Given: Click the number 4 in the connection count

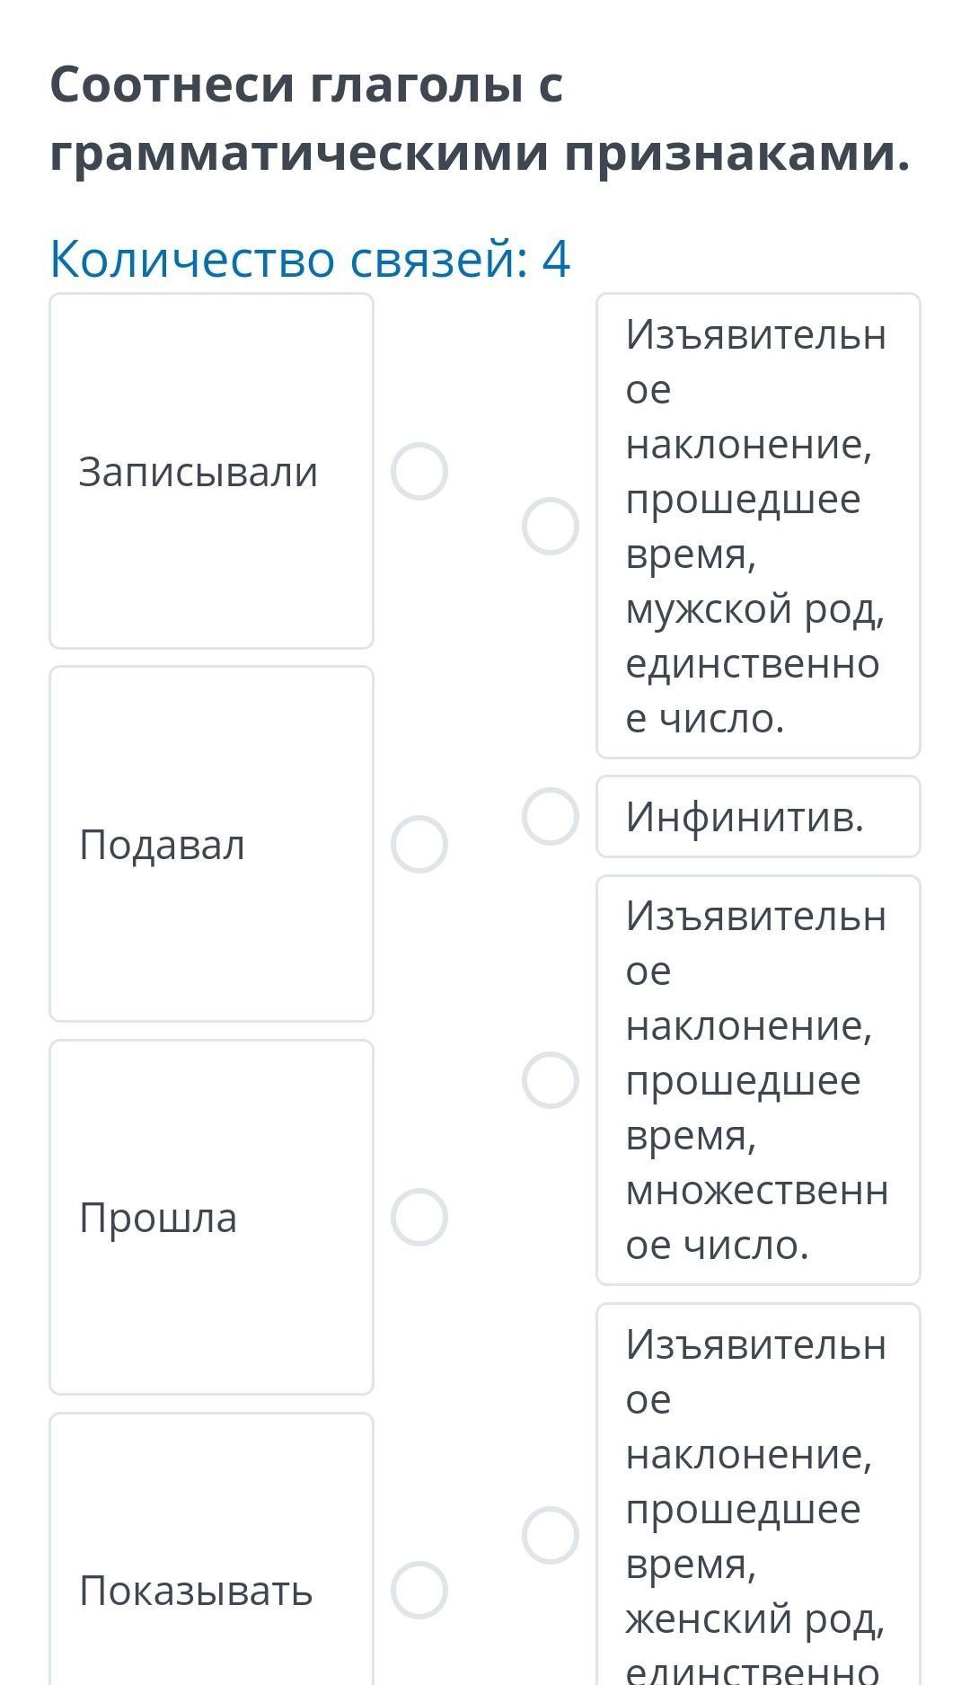Looking at the screenshot, I should coord(557,259).
